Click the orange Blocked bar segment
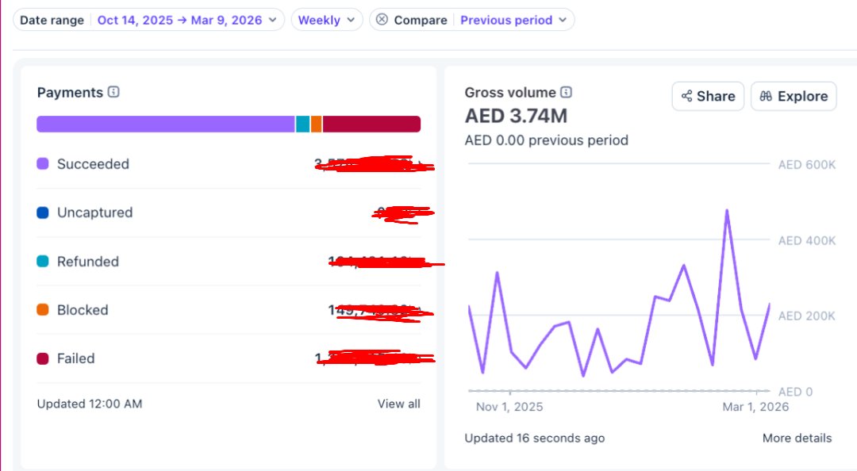This screenshot has height=471, width=857. [x=316, y=124]
